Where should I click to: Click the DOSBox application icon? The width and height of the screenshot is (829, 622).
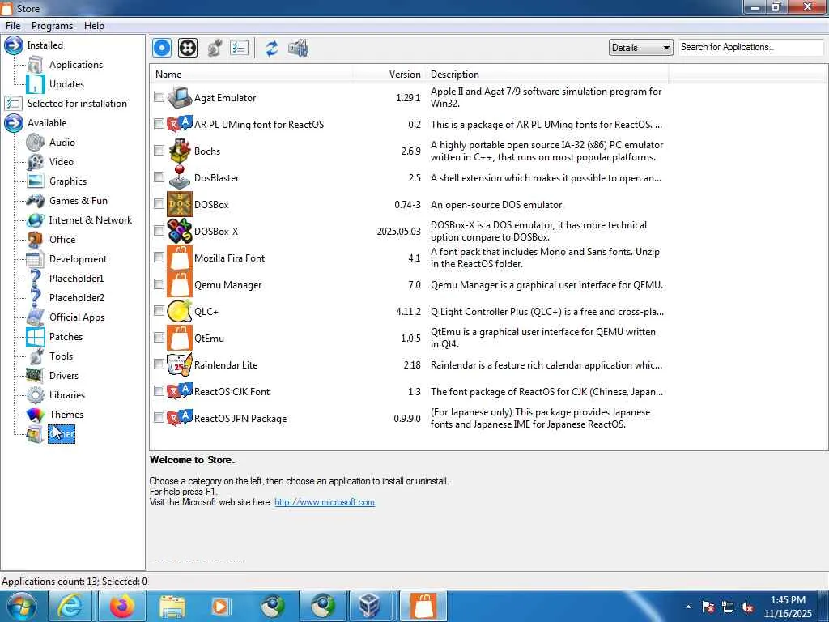coord(179,204)
